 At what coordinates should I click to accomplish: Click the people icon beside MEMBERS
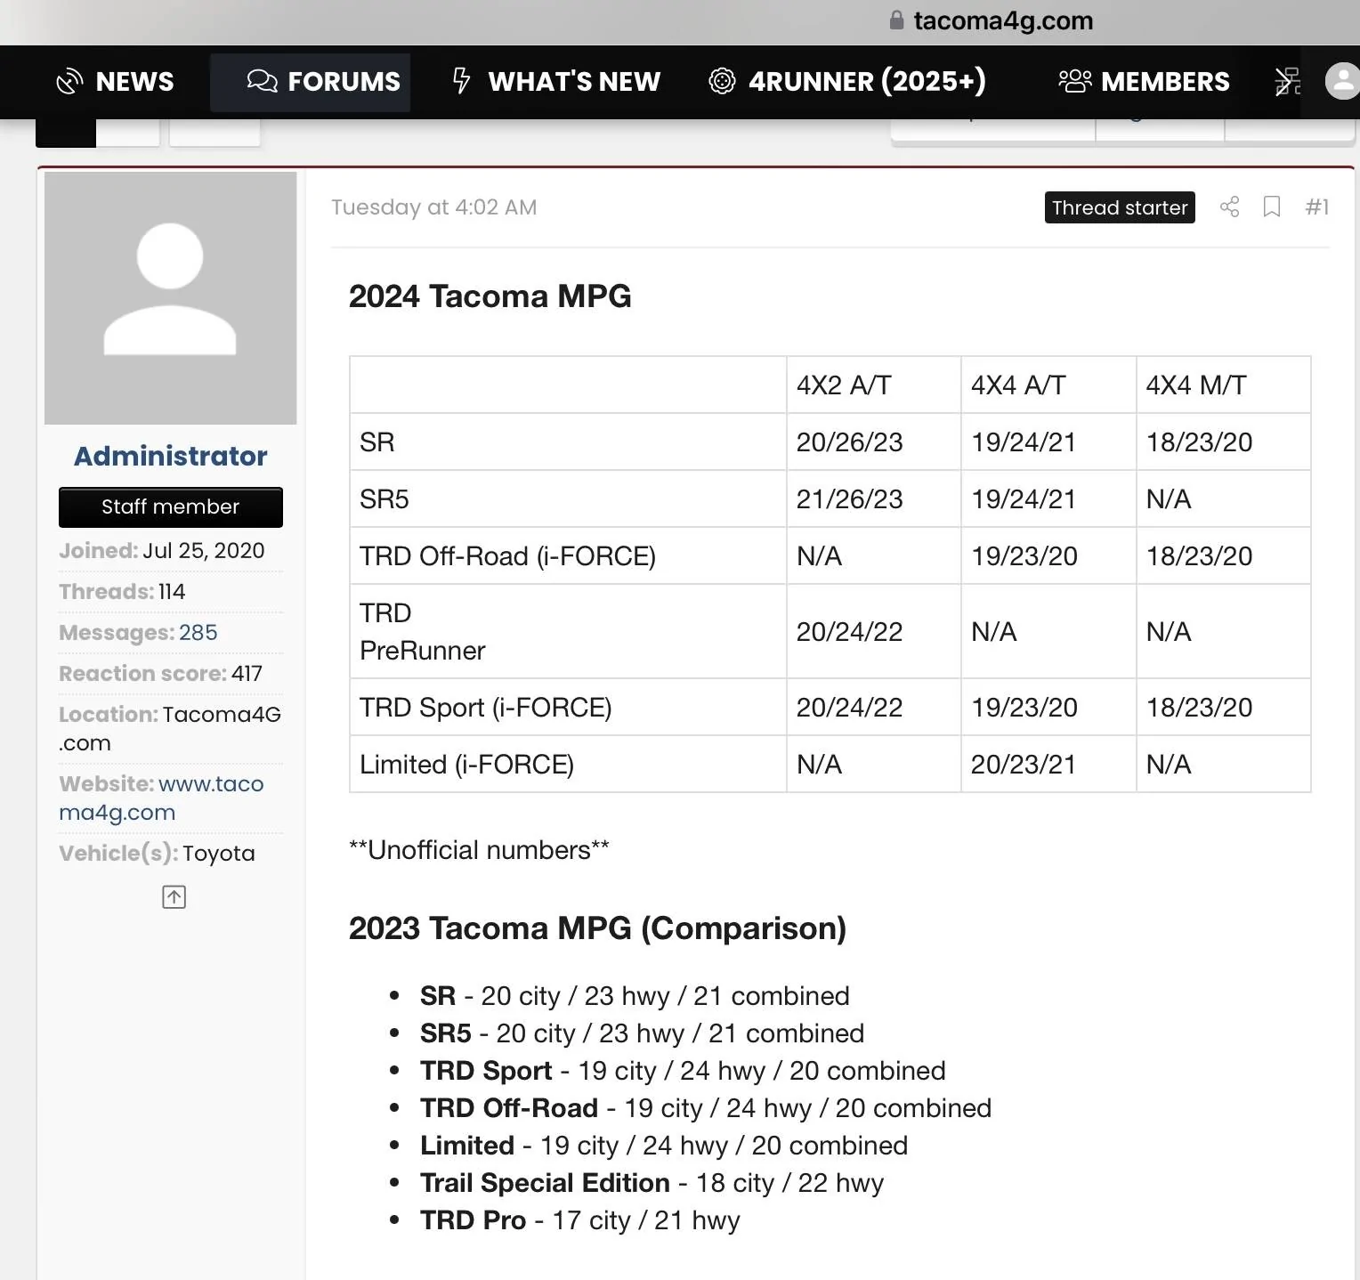[1074, 81]
